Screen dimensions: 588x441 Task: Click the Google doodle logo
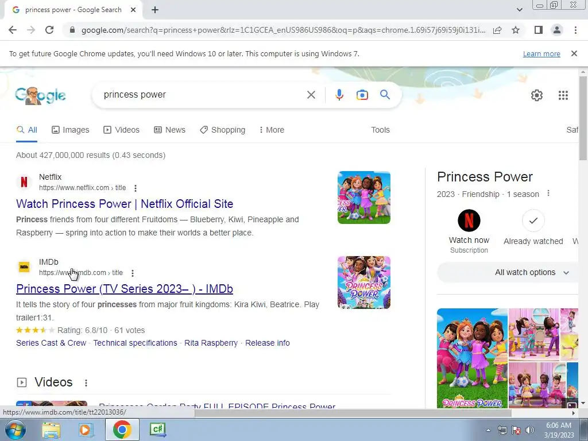point(41,96)
